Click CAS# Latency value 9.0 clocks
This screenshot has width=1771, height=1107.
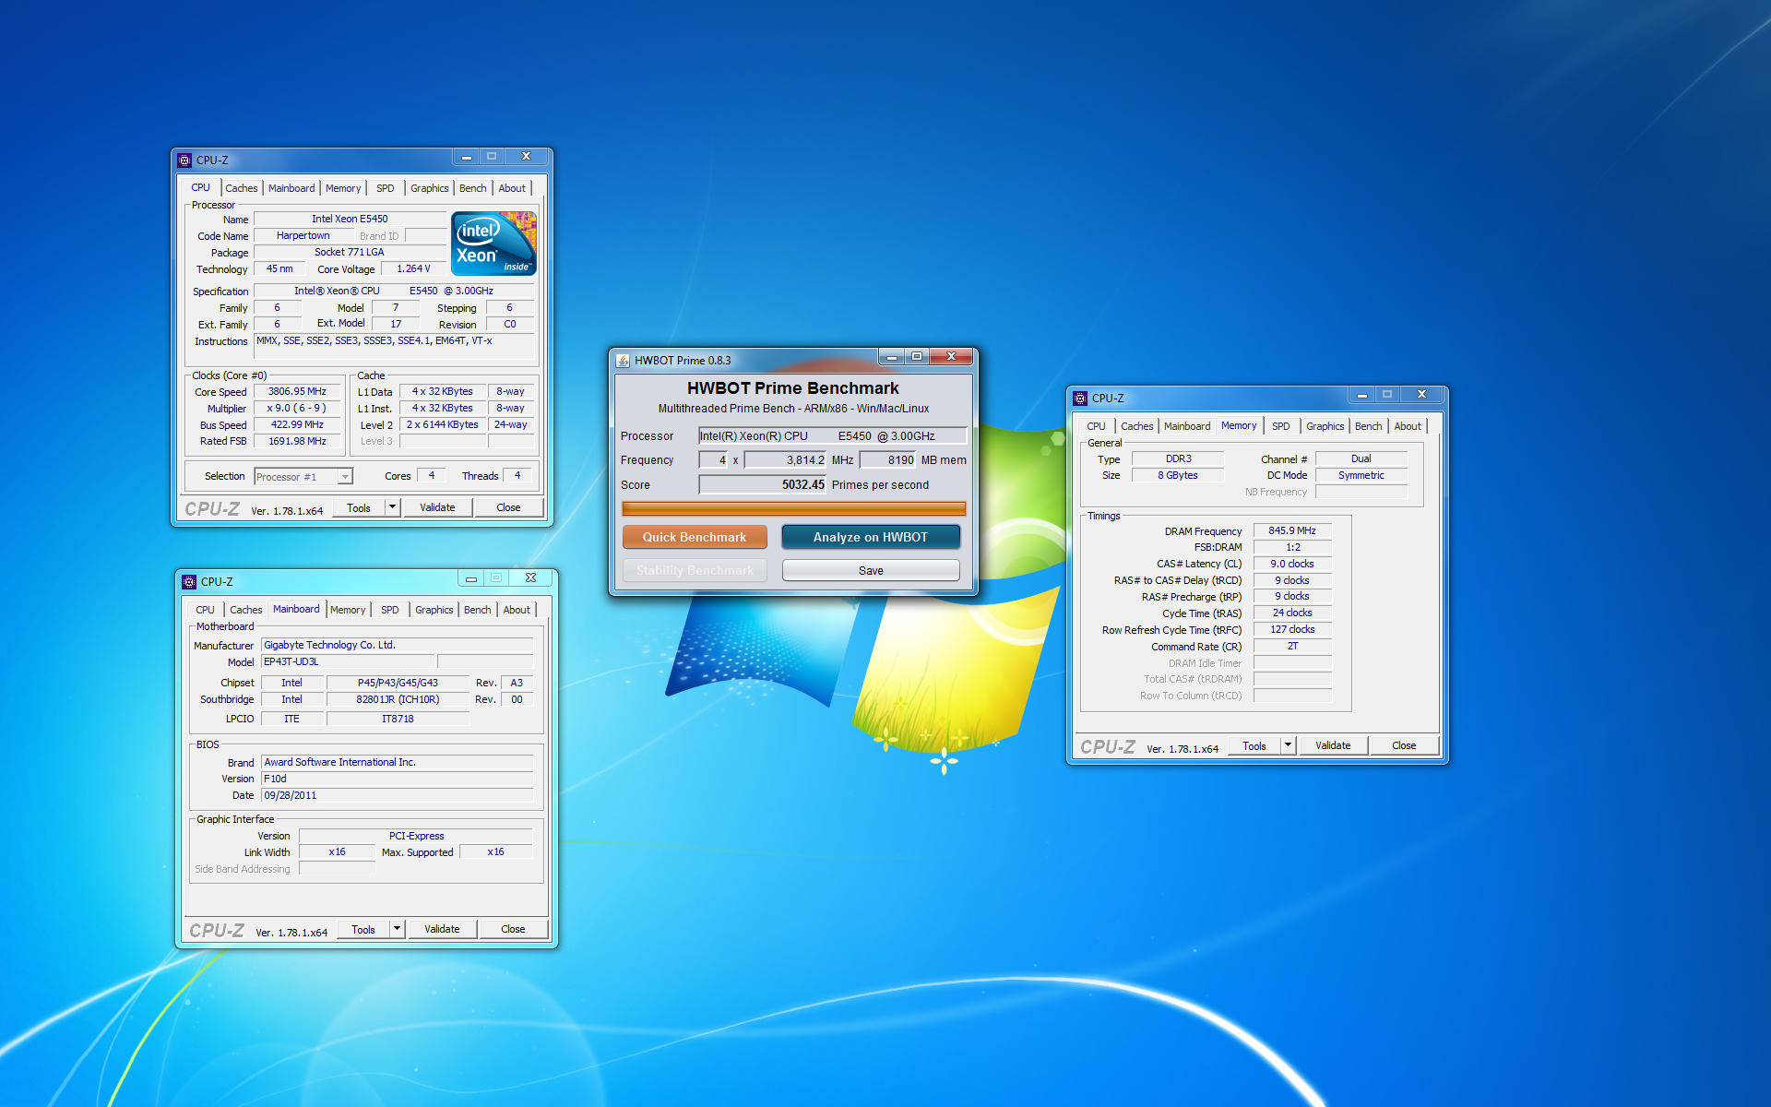click(1291, 564)
